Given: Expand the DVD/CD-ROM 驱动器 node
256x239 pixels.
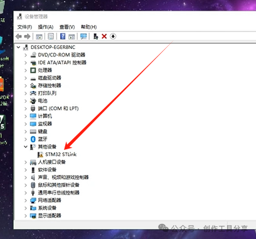Looking at the screenshot, I should [x=26, y=55].
